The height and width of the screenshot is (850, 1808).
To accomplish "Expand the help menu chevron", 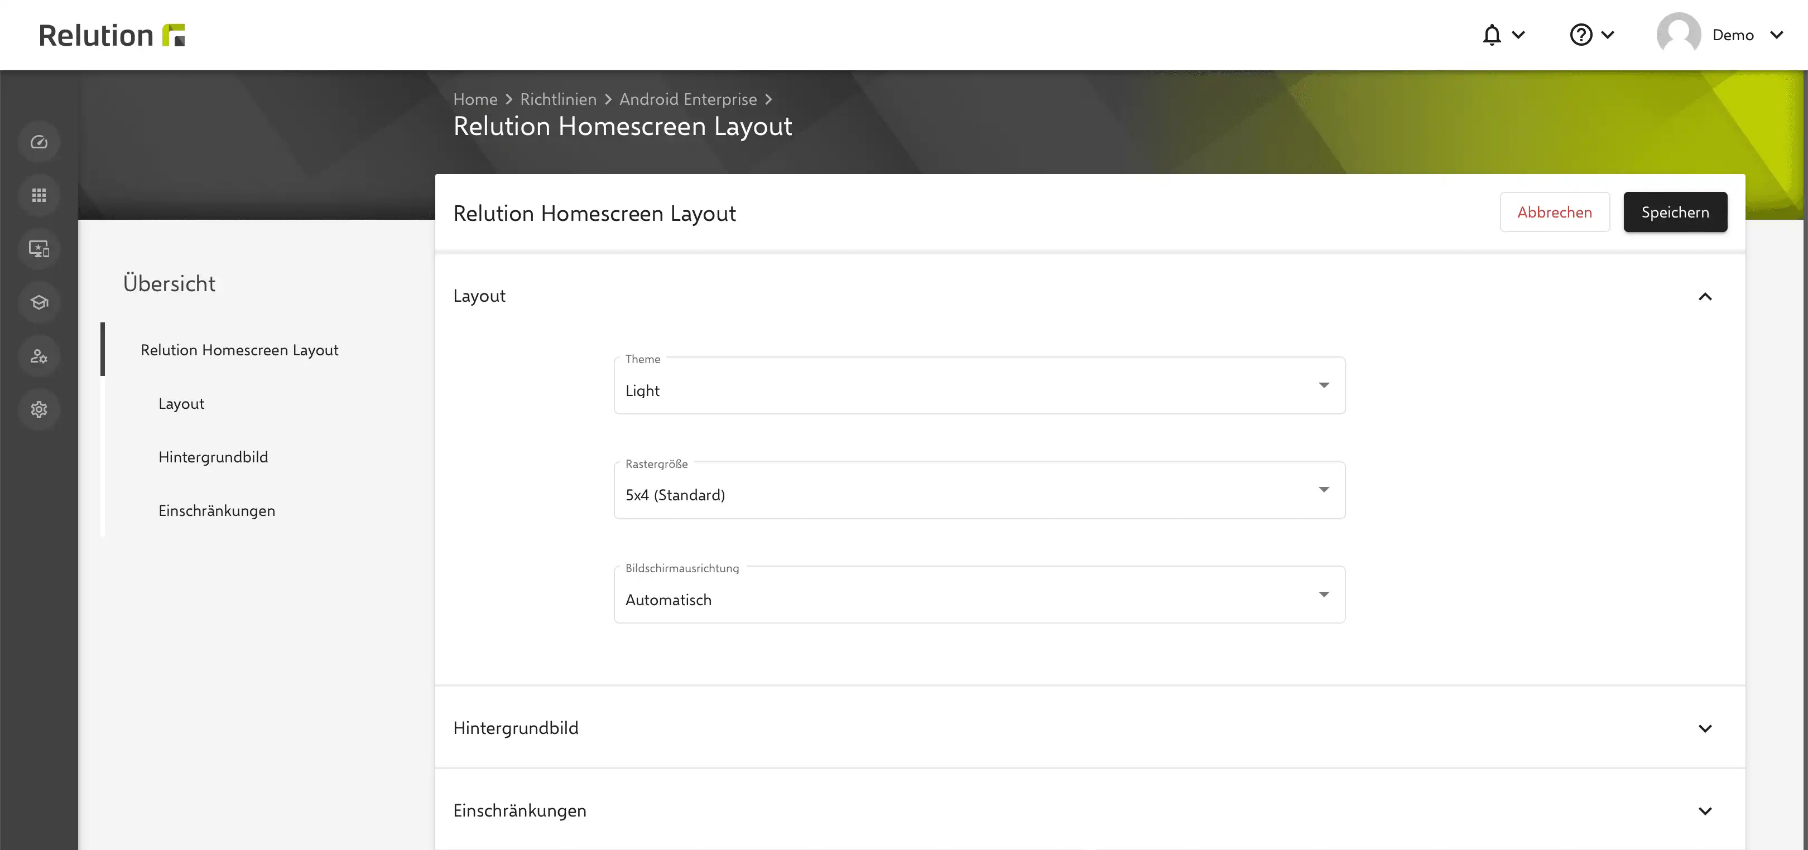I will pyautogui.click(x=1607, y=35).
